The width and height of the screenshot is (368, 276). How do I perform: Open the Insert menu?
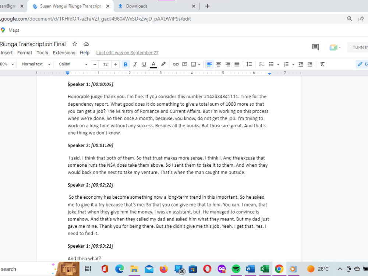[x=7, y=53]
